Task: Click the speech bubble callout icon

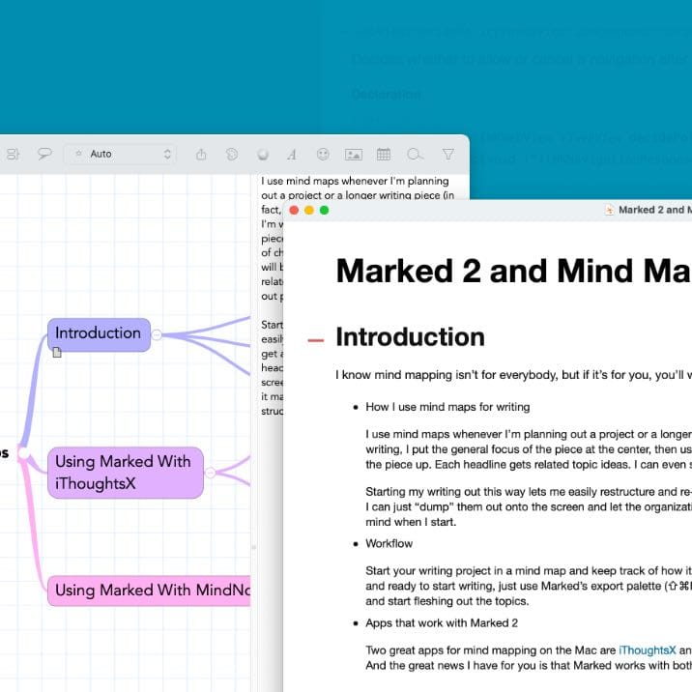Action: coord(44,154)
